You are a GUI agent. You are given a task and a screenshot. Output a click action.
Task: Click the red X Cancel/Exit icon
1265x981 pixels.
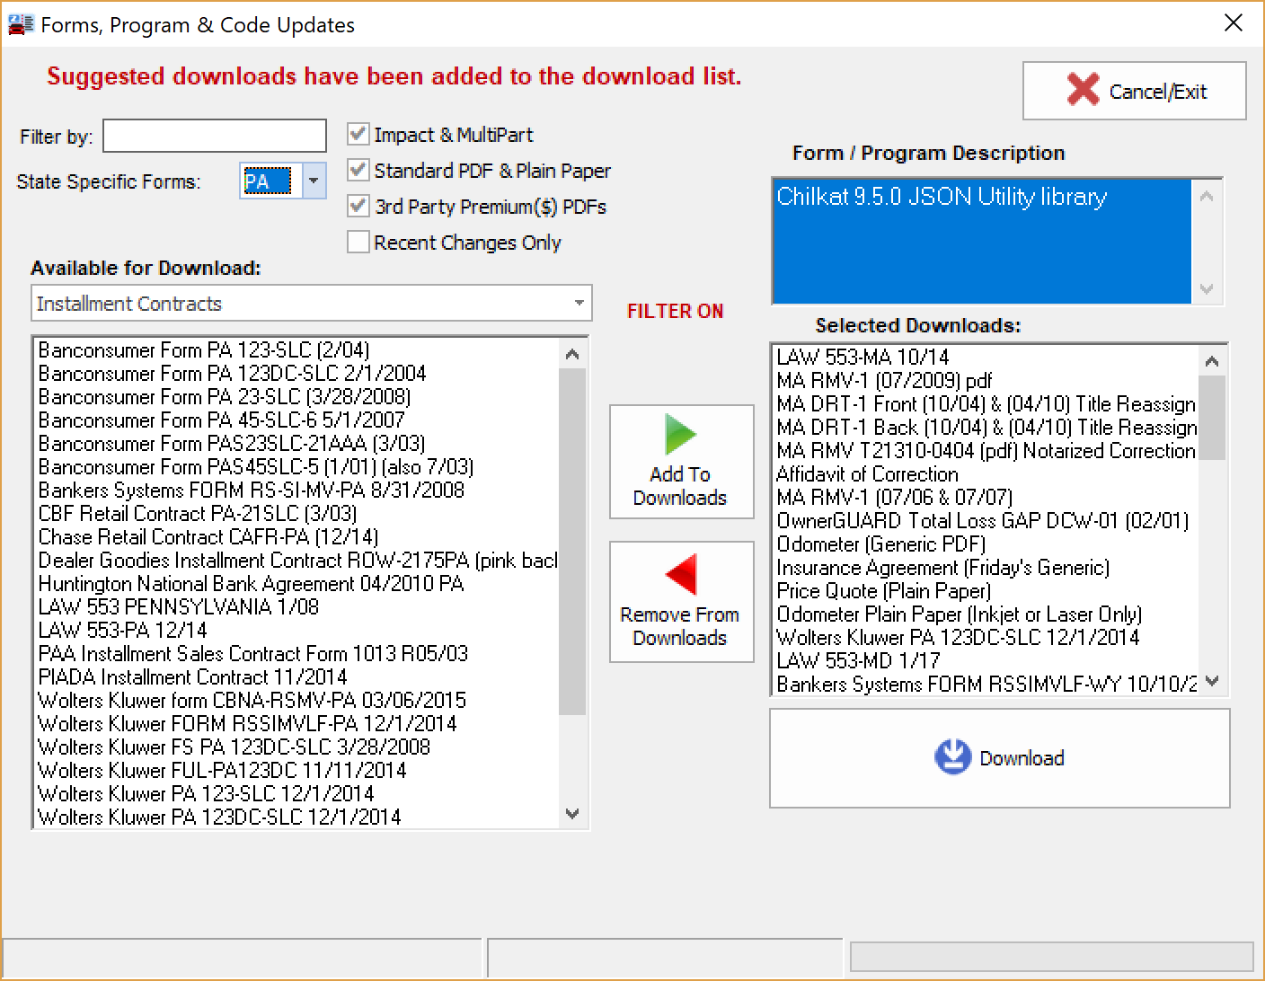coord(1084,90)
